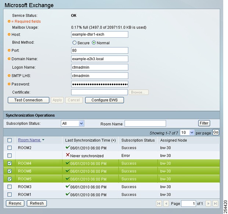The height and width of the screenshot is (214, 228).
Task: Check the checkbox for the Error row
Action: (x=10, y=156)
